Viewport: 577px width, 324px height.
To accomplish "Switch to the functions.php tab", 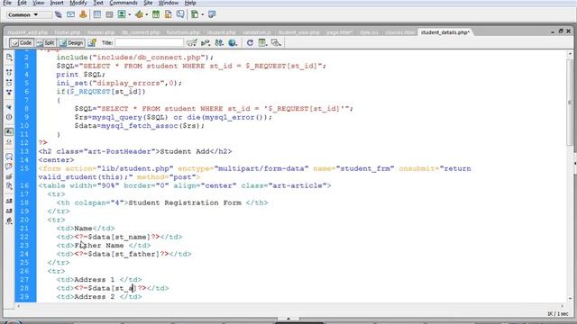I will point(183,32).
